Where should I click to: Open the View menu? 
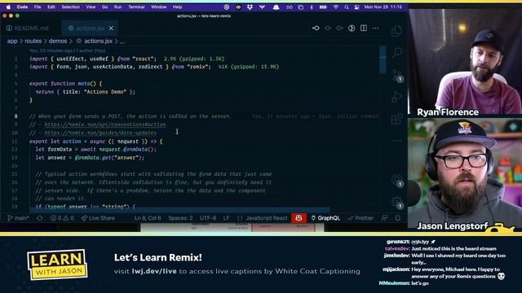[91, 7]
